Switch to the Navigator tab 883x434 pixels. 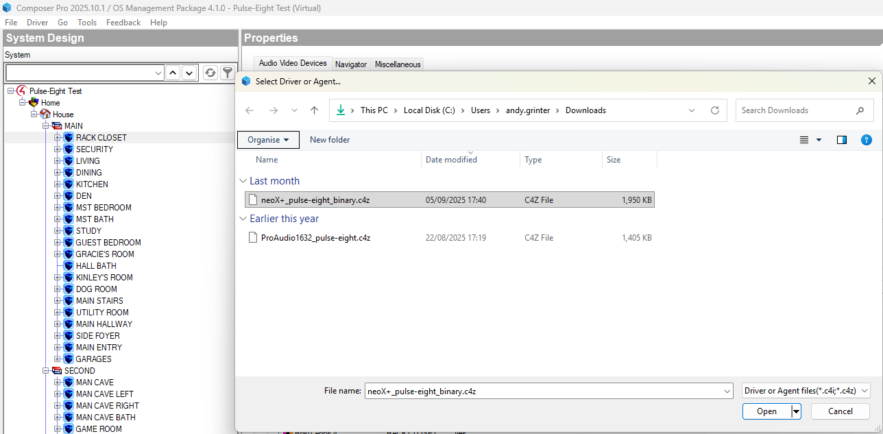click(x=351, y=64)
